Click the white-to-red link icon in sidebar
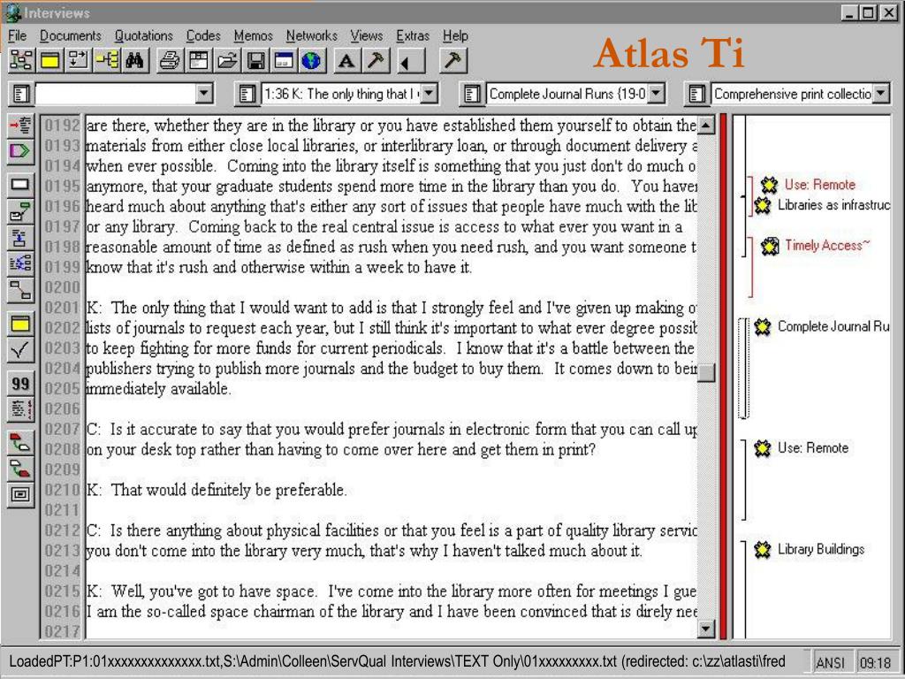Screen dimensions: 905x679 20,469
